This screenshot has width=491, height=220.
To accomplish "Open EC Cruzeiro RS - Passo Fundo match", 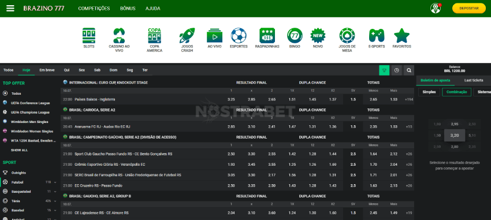I will coord(98,185).
